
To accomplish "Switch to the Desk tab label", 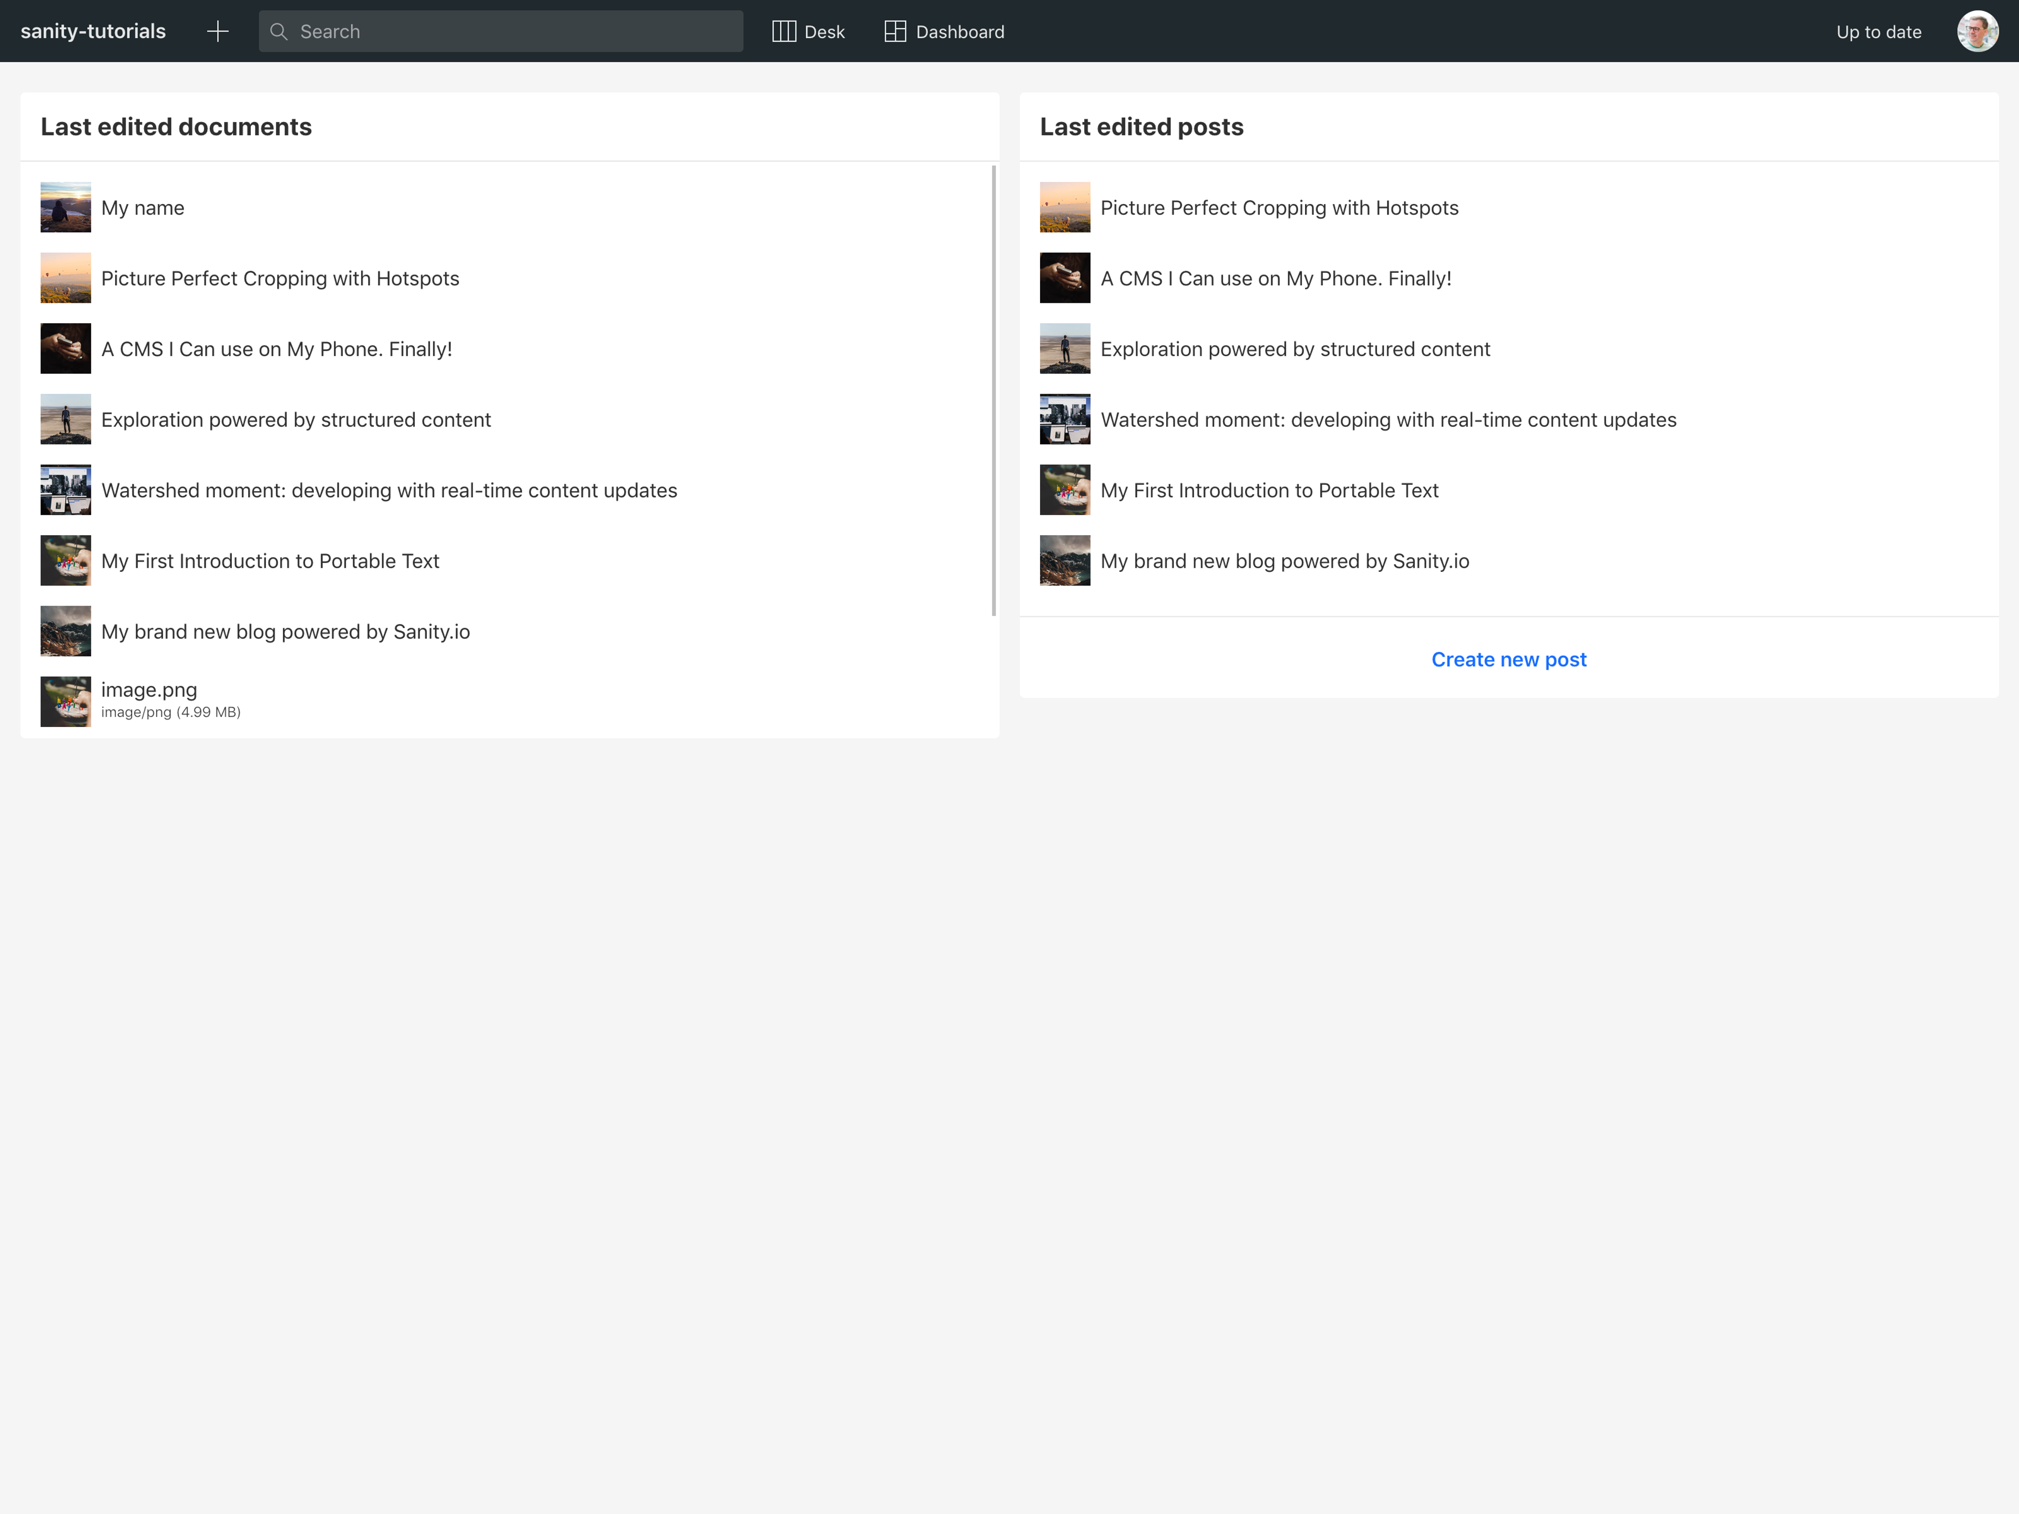I will coord(824,32).
